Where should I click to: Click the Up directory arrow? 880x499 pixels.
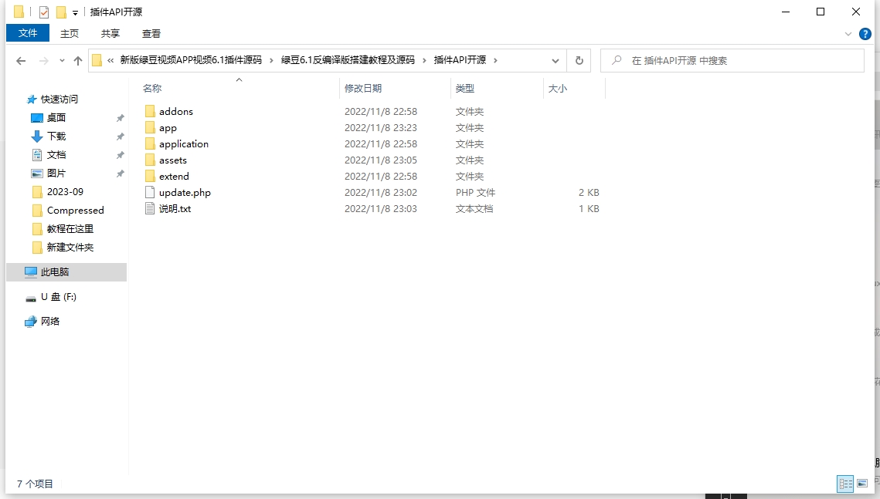[77, 61]
